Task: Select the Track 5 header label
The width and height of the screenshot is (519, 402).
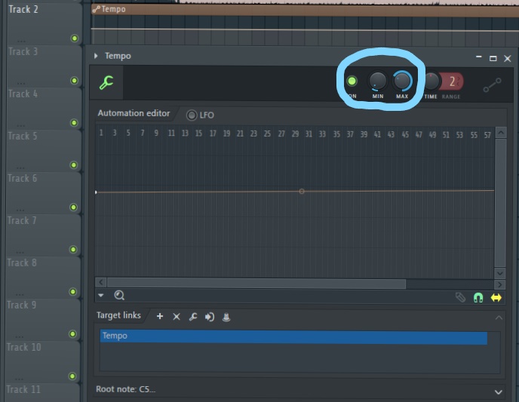Action: click(x=23, y=136)
